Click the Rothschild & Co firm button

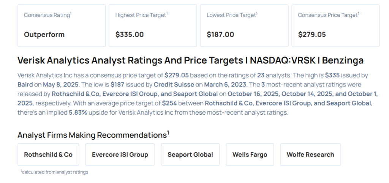(48, 155)
